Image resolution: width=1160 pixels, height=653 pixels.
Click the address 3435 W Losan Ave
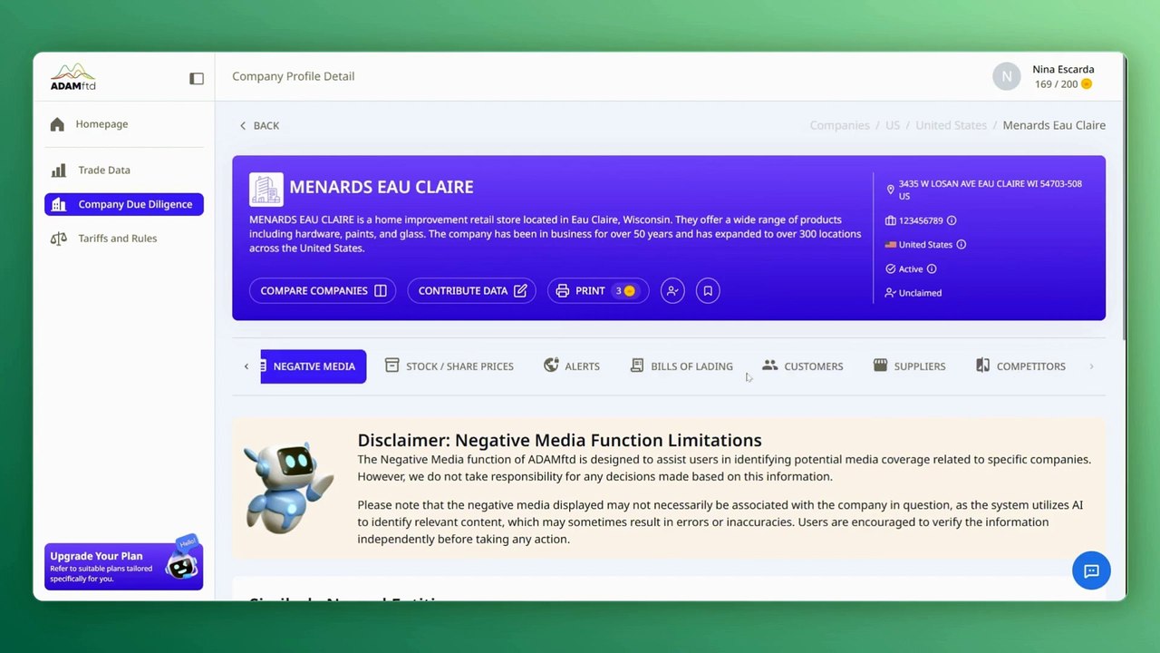991,190
